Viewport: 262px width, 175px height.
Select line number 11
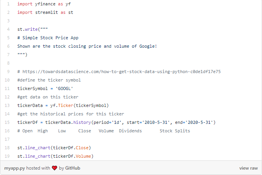pos(7,88)
